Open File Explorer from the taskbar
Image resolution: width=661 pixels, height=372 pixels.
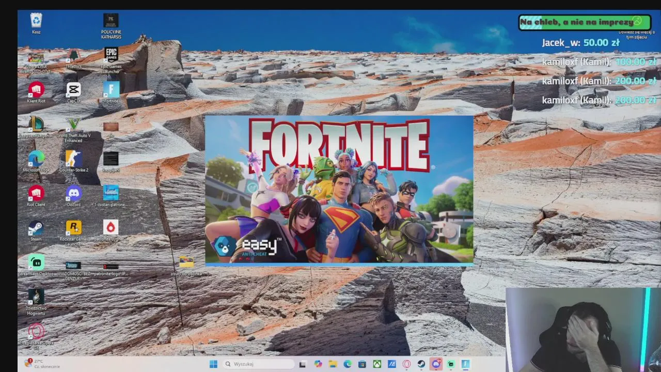point(333,364)
